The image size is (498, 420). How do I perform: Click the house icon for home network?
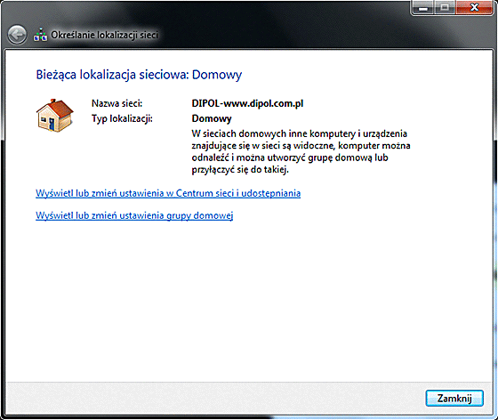tap(55, 116)
